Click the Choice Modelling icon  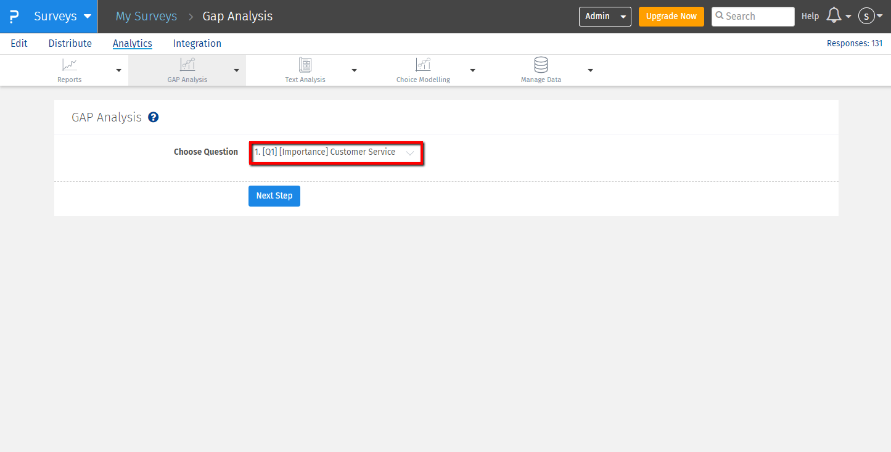point(423,65)
